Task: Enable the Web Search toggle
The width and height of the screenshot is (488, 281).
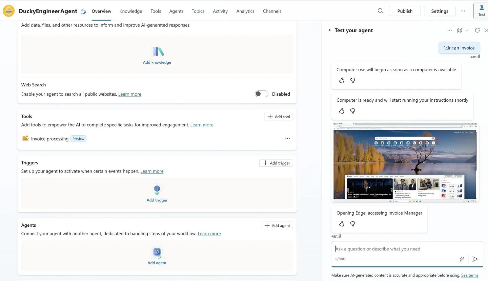Action: coord(261,94)
